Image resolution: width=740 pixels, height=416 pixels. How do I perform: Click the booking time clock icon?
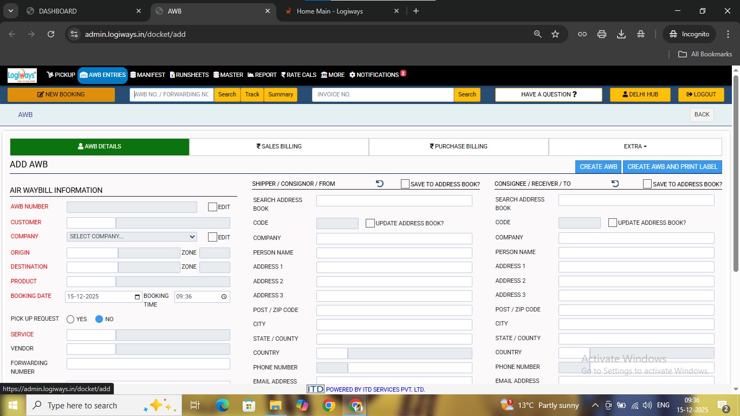224,297
